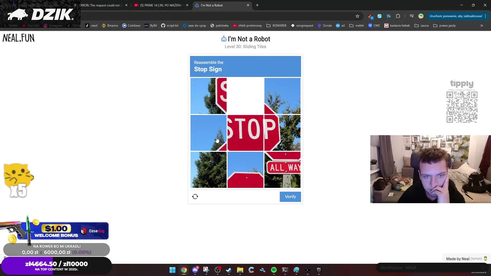
Task: Click the top-left tile showing letter S
Action: pos(209,96)
